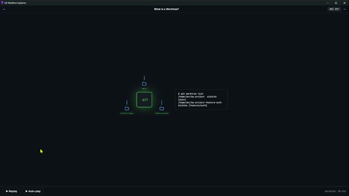Click the 'What is a Worktree?' title

pos(166,9)
